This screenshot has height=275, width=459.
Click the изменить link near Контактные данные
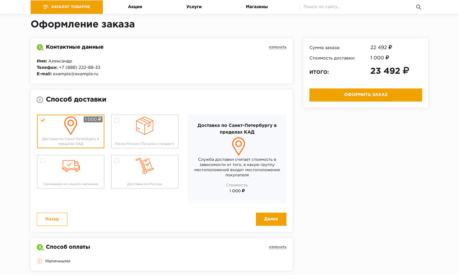(278, 46)
